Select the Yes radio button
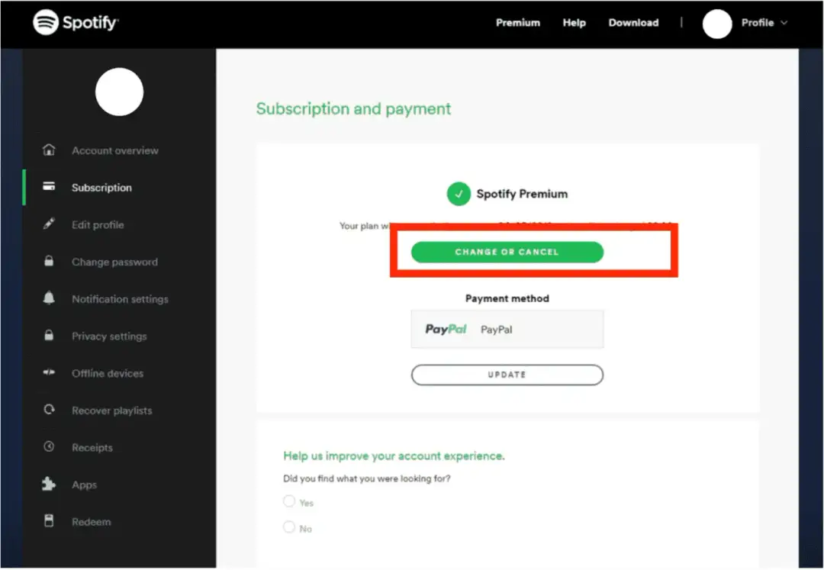The width and height of the screenshot is (824, 570). click(288, 501)
